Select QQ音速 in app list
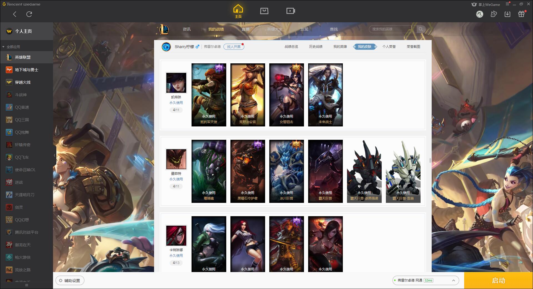The width and height of the screenshot is (533, 289). tap(26, 107)
